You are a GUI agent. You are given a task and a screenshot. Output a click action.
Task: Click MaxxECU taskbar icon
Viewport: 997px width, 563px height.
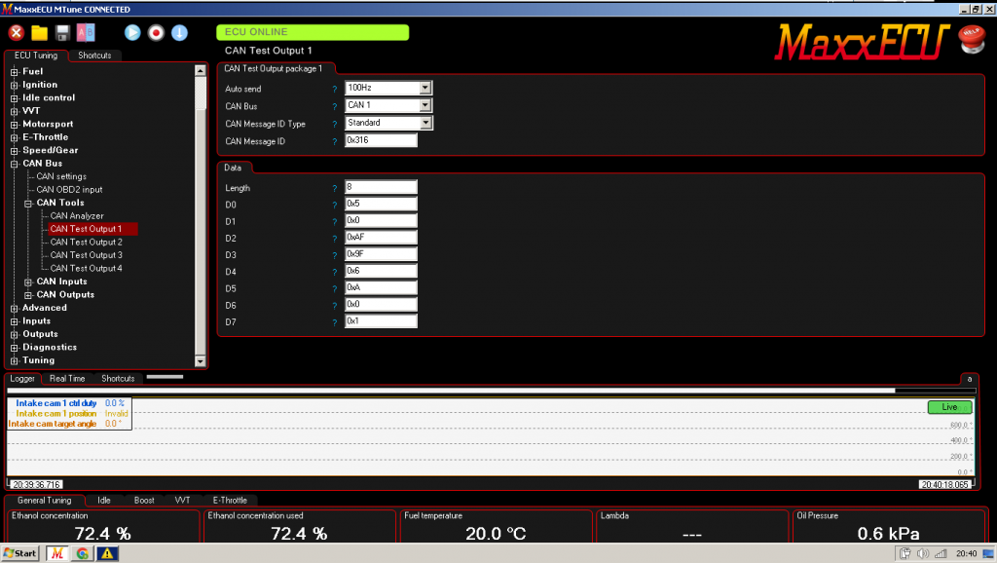(57, 553)
